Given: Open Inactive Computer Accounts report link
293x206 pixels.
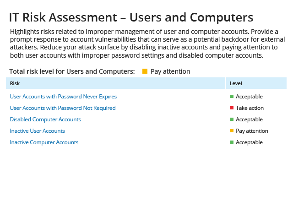Looking at the screenshot, I should click(x=44, y=142).
